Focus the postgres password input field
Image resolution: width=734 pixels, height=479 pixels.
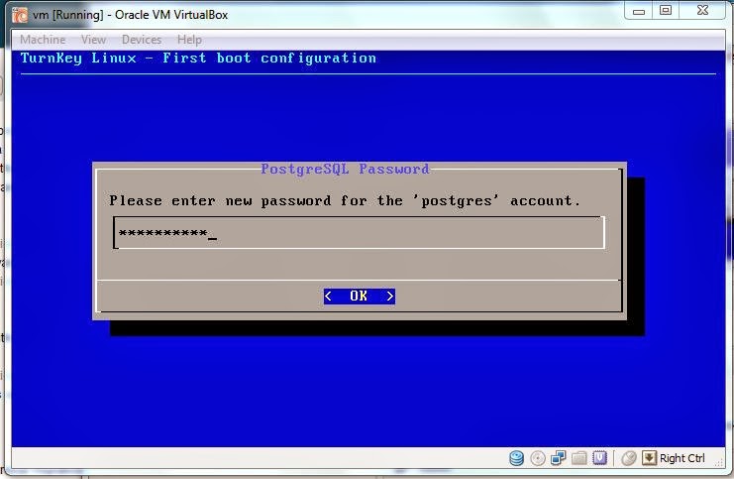[x=359, y=232]
